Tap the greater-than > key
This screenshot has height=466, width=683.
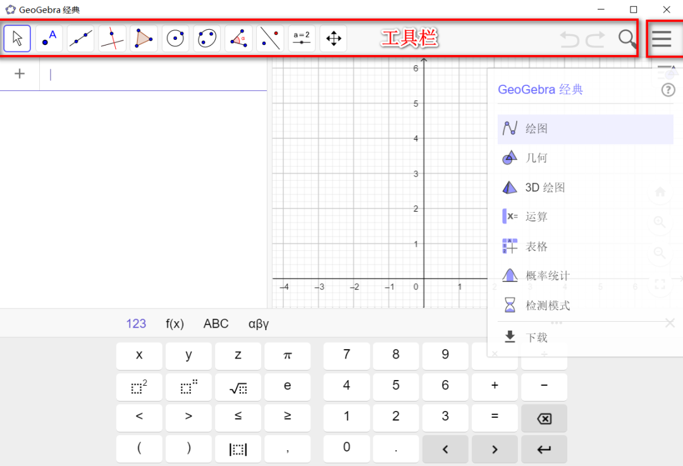[x=188, y=418]
